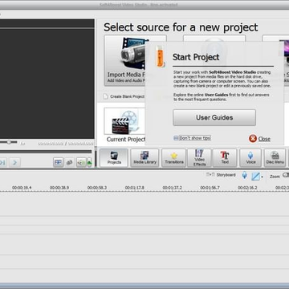Open the Video Effects panel
This screenshot has width=289, height=289.
(199, 158)
